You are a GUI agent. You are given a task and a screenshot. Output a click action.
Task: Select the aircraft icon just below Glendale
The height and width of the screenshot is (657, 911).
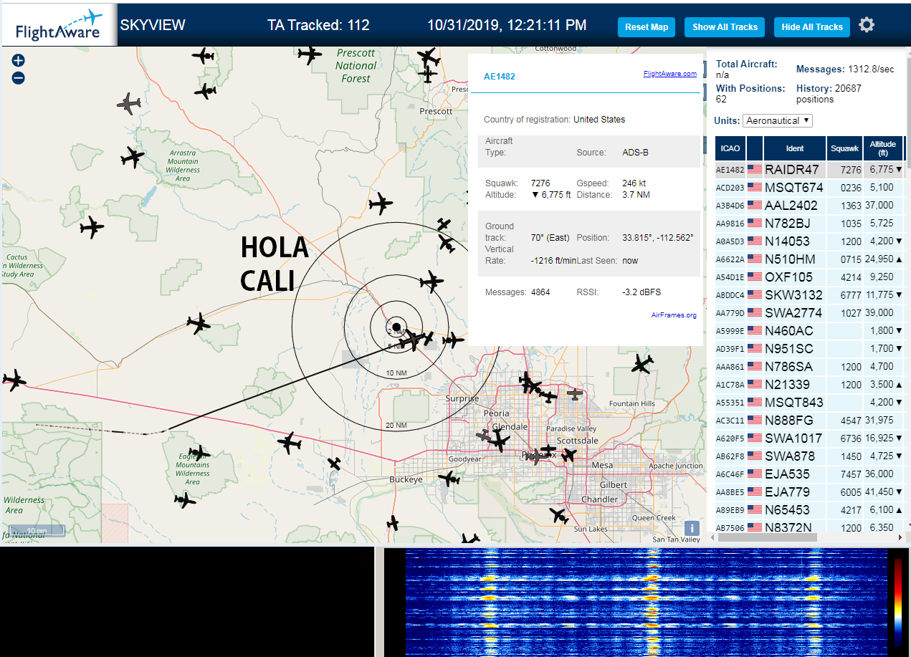point(498,441)
